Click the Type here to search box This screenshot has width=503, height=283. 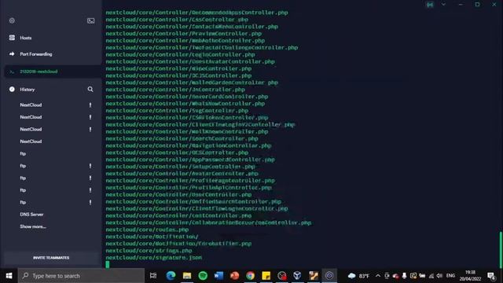point(81,276)
